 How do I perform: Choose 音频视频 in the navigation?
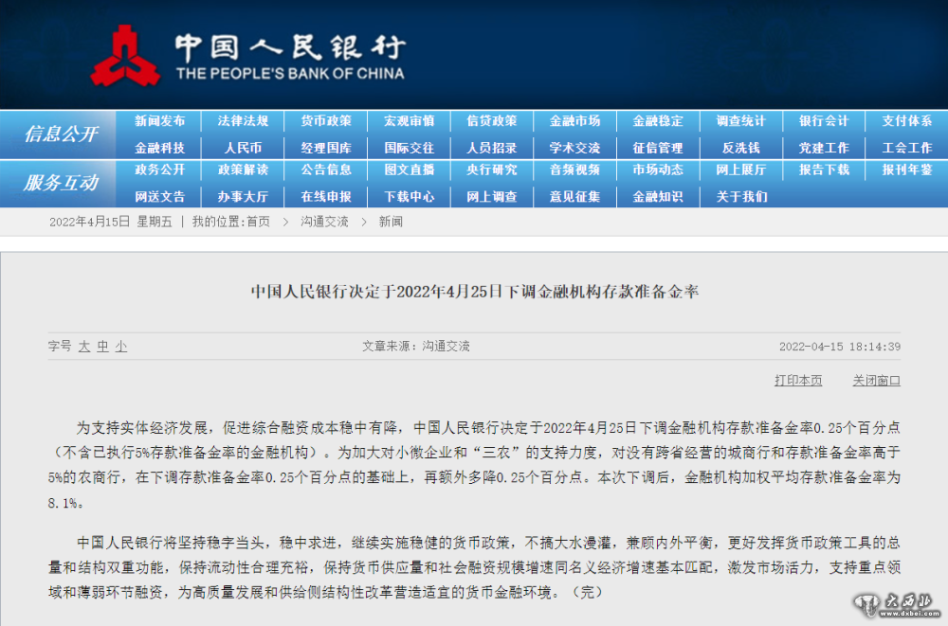coord(574,170)
